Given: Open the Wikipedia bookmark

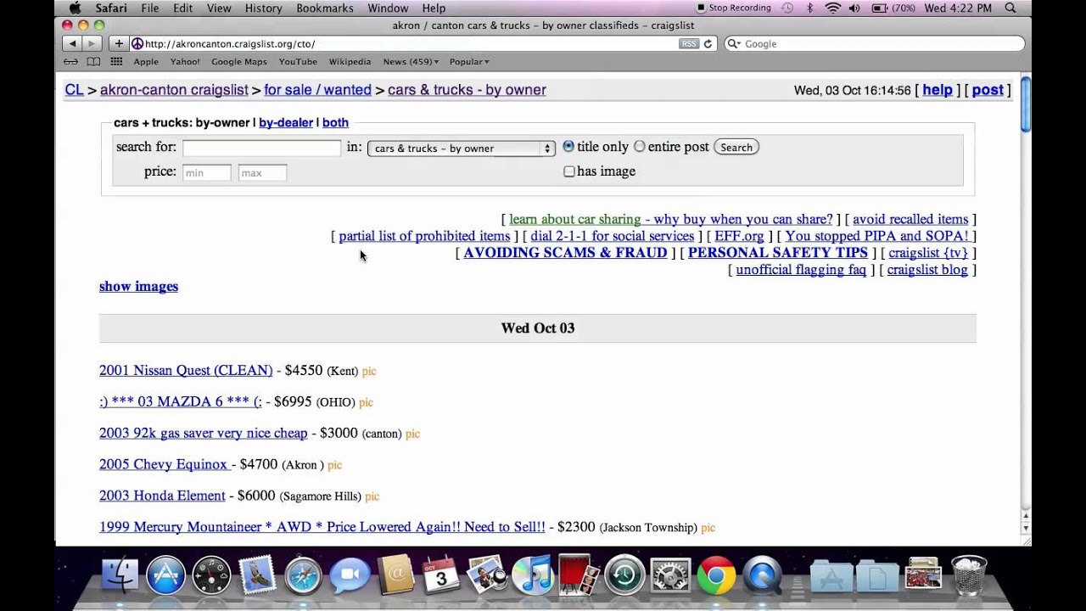Looking at the screenshot, I should [x=350, y=62].
